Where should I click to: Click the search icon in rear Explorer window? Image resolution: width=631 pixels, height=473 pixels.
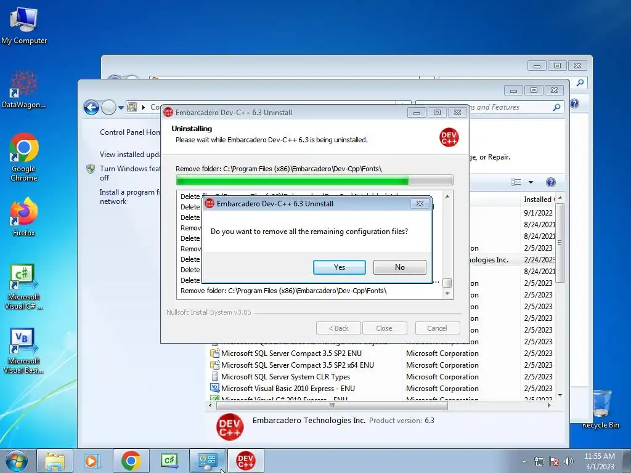tap(580, 83)
